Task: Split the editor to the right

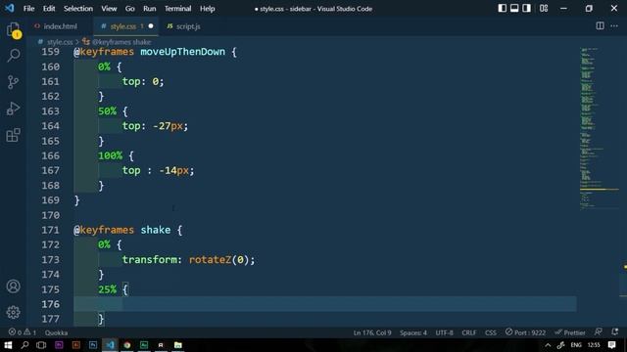Action: click(x=600, y=26)
